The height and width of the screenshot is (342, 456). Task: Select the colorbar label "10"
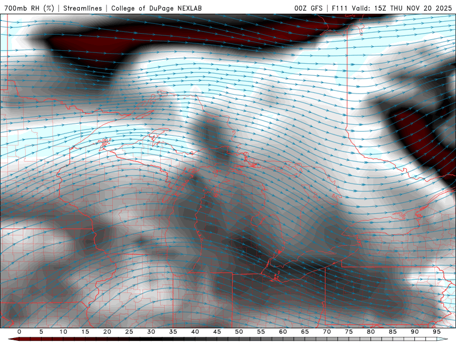point(63,332)
